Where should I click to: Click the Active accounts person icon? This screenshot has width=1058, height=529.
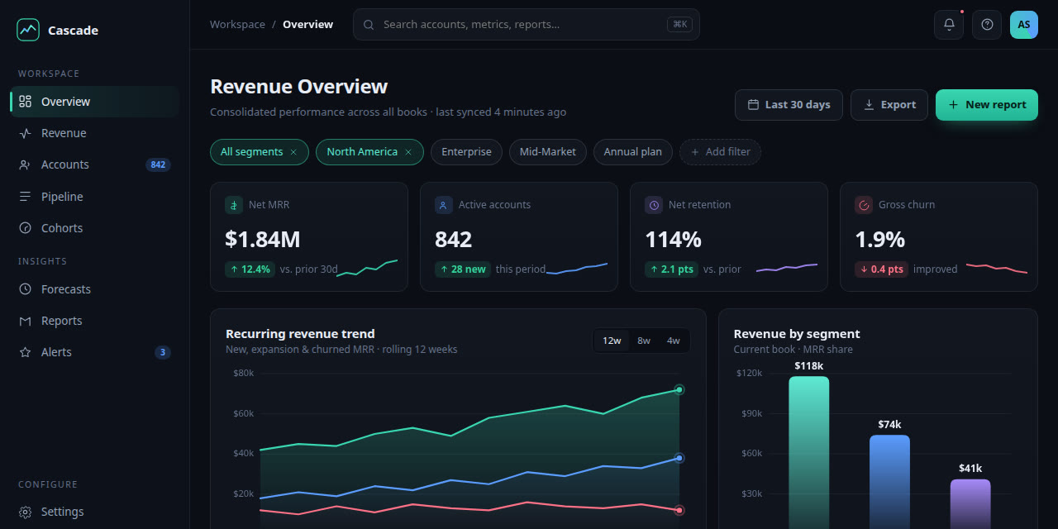[x=444, y=205]
